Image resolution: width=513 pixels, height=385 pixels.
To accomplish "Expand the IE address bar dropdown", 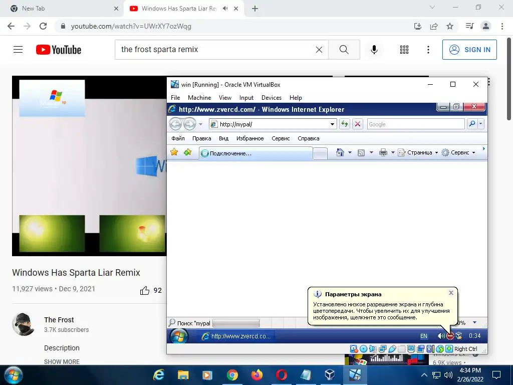I will click(333, 124).
